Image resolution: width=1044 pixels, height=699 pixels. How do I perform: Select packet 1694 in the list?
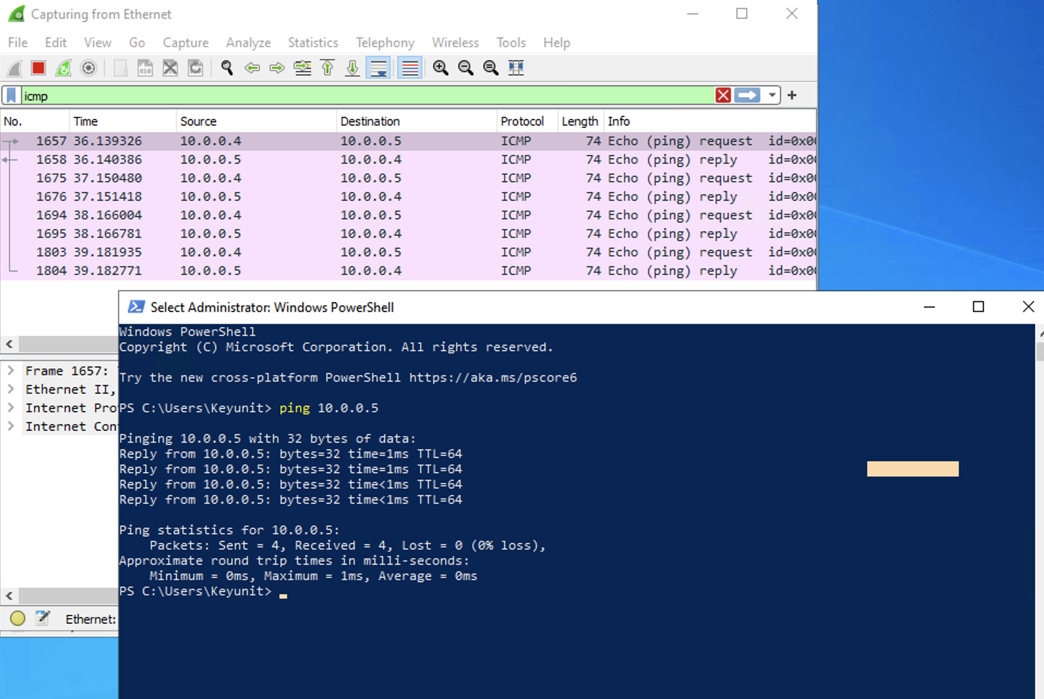tap(218, 215)
